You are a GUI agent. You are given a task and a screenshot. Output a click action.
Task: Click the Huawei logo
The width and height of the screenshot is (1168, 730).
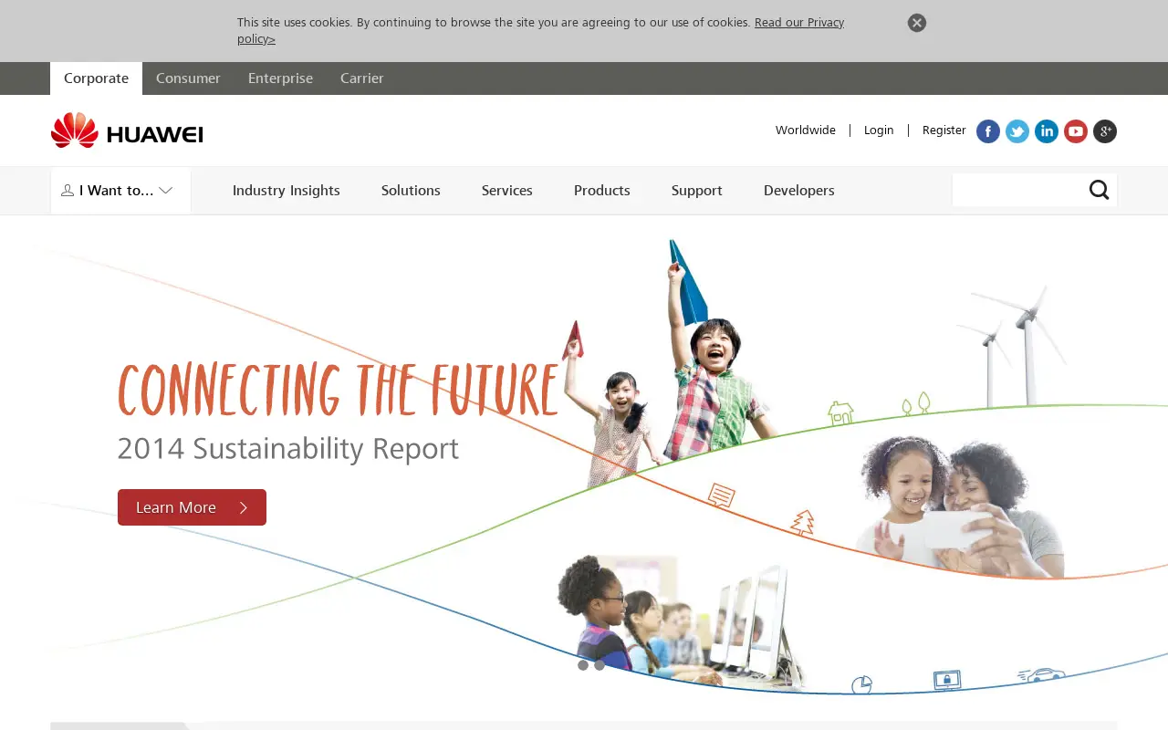point(127,130)
